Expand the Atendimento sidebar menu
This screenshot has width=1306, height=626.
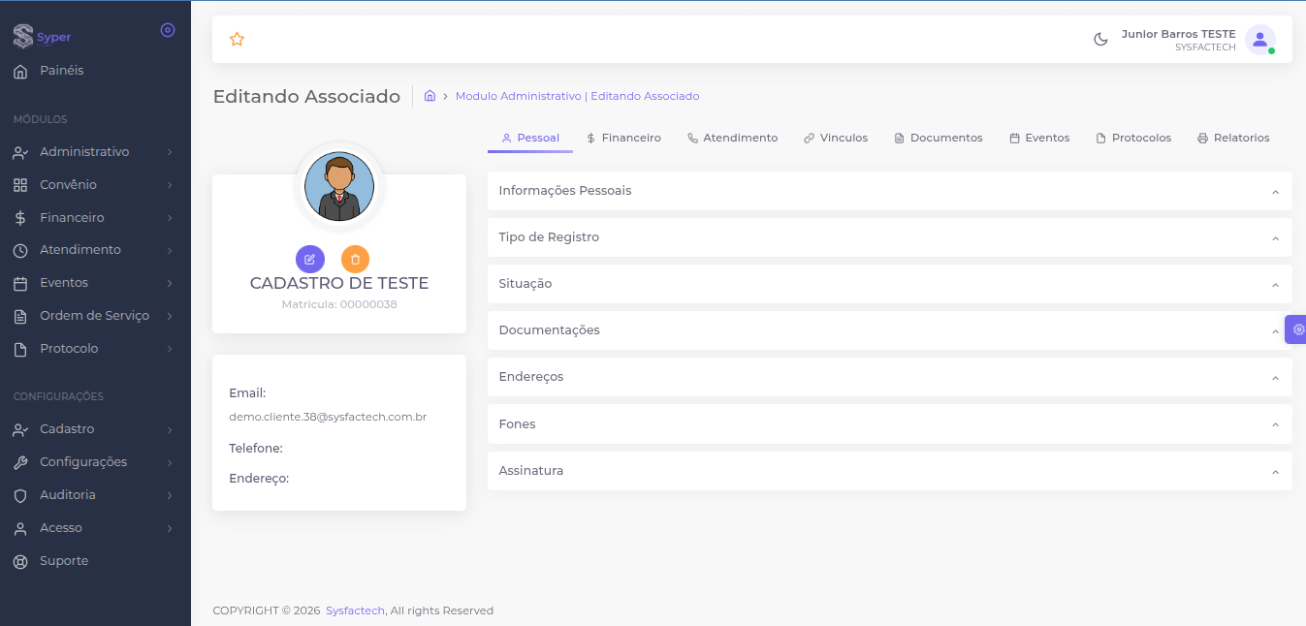(95, 250)
